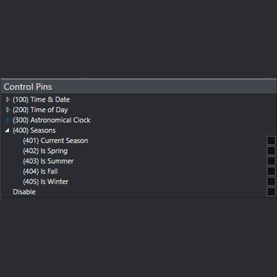Select the (100) Time & Date label
This screenshot has width=277, height=277.
[x=41, y=100]
